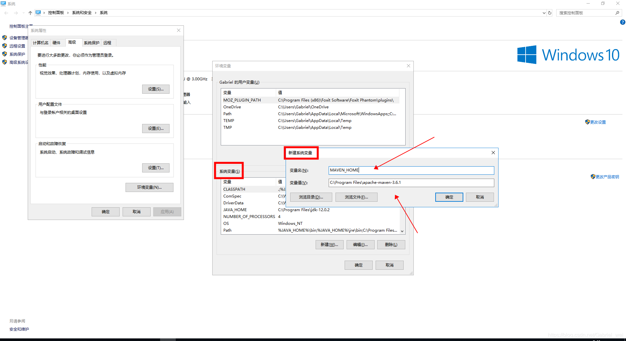Click 浏览文件(F)... button

click(356, 197)
